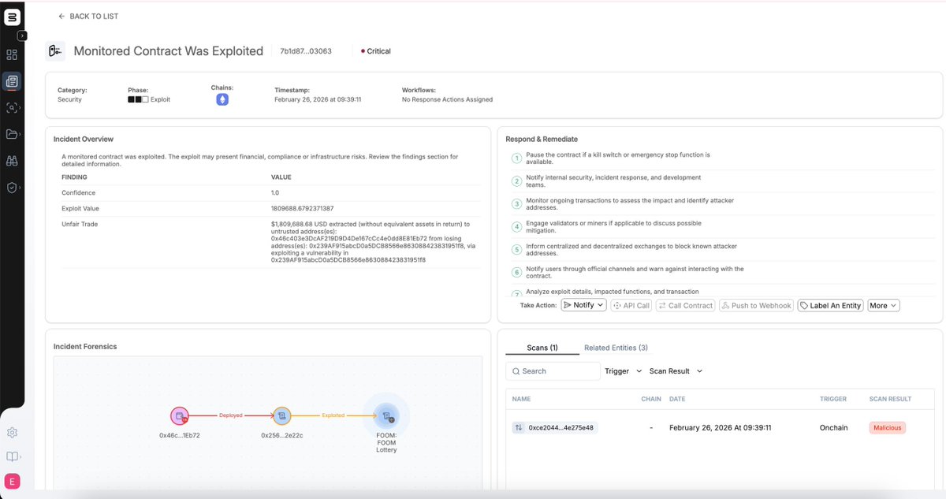Screen dimensions: 946x499
Task: Click the timestamp February 26, 2026 at 09:39:11
Action: 318,100
